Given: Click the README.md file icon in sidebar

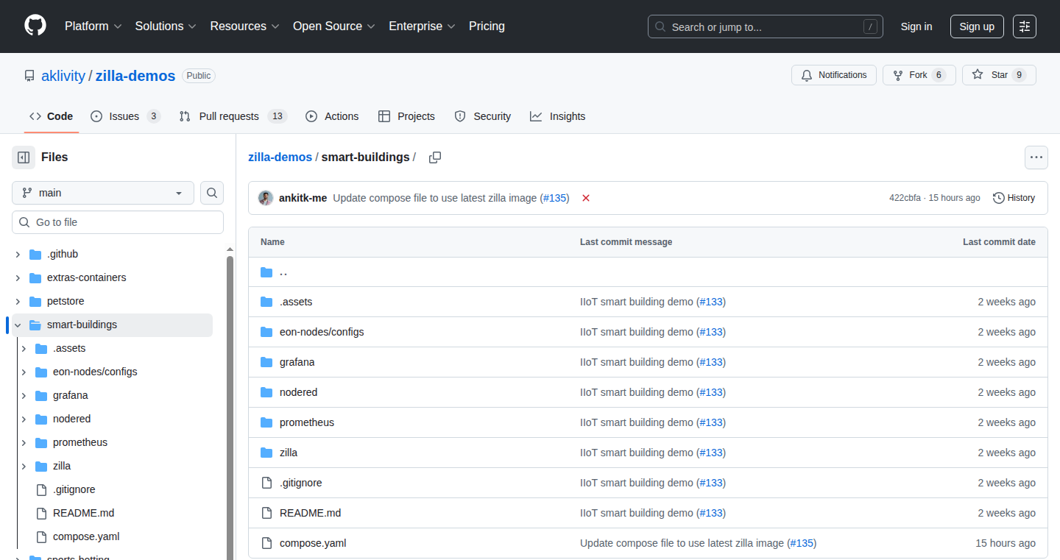Looking at the screenshot, I should point(41,513).
